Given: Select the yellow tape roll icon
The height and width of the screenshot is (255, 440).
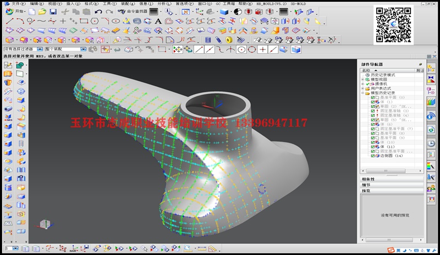Looking at the screenshot, I should point(229,40).
